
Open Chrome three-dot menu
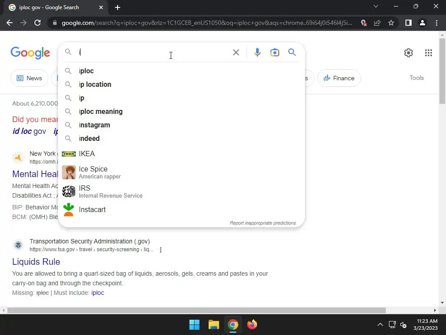[436, 23]
